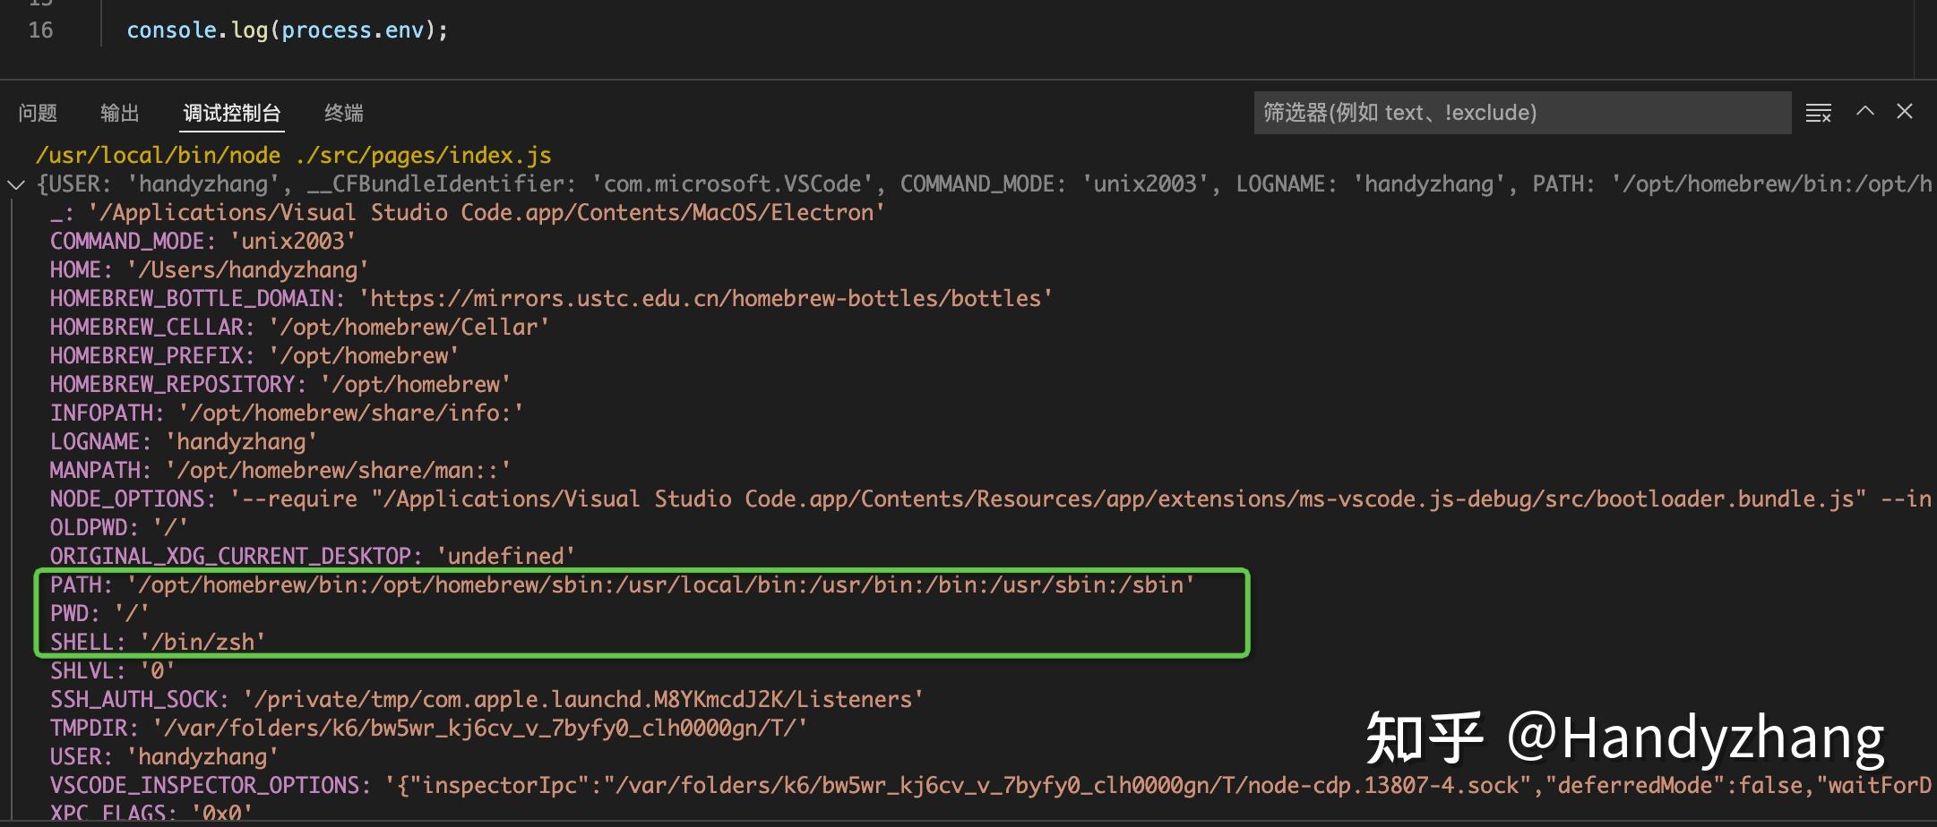Clear the debug console output
1937x827 pixels.
tap(1818, 113)
